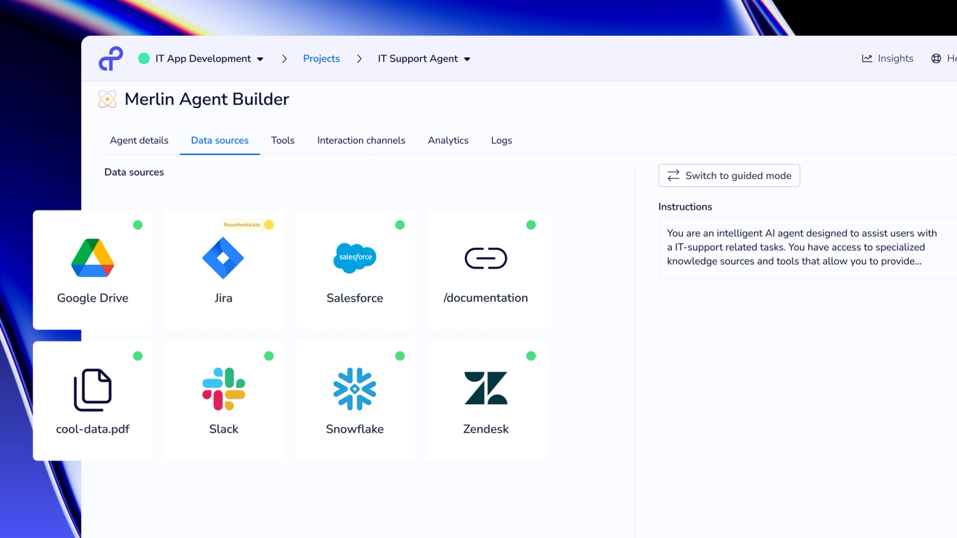Click the Instructions heading
Image resolution: width=957 pixels, height=538 pixels.
[685, 207]
